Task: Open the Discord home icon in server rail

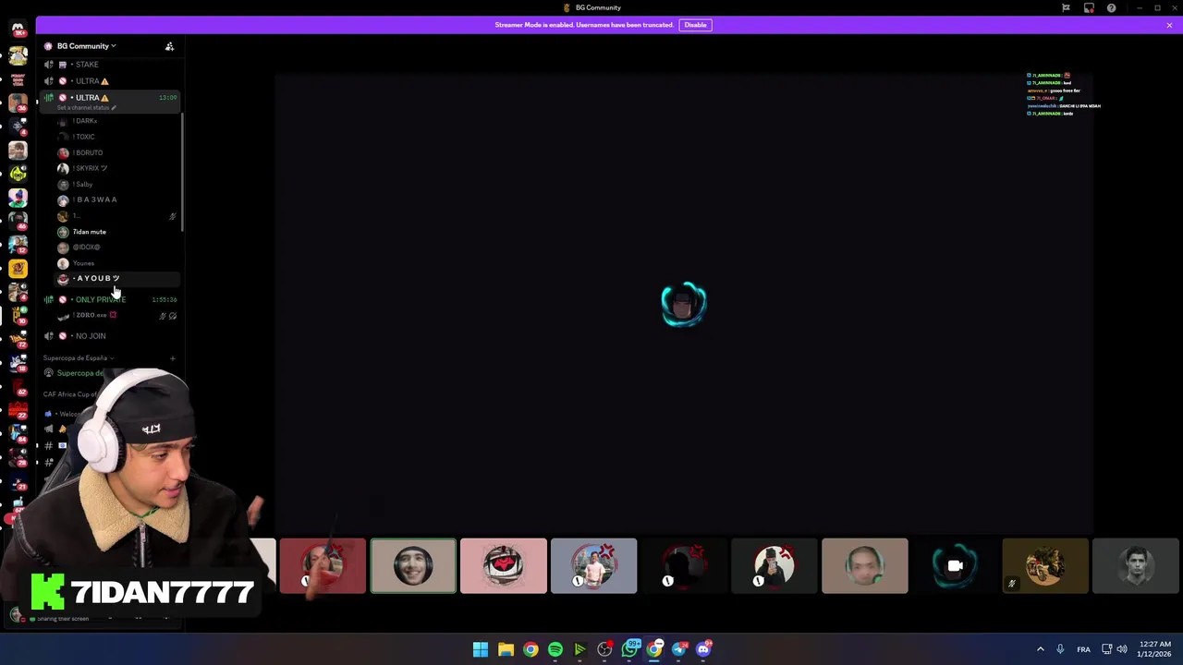Action: (18, 30)
